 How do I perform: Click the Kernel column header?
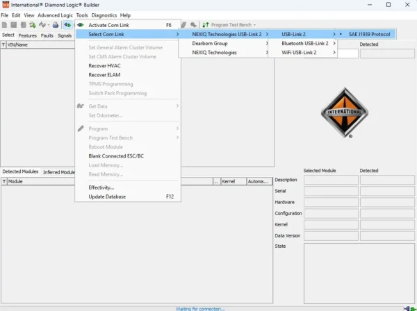[x=234, y=181]
